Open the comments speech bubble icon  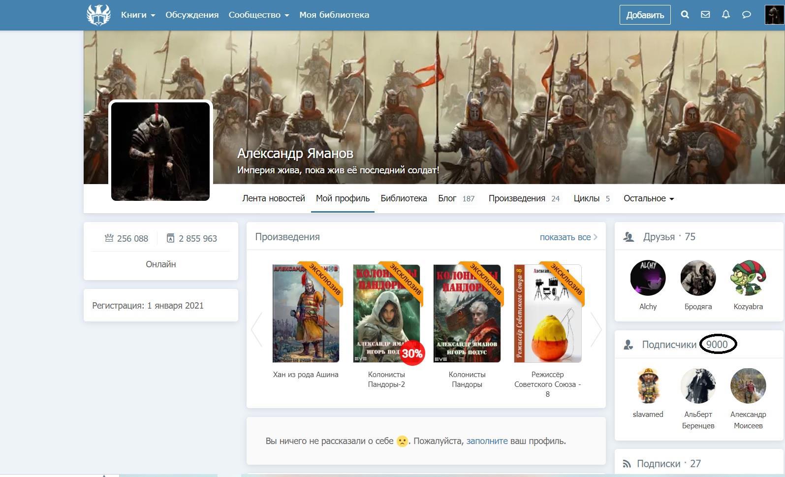[x=747, y=15]
